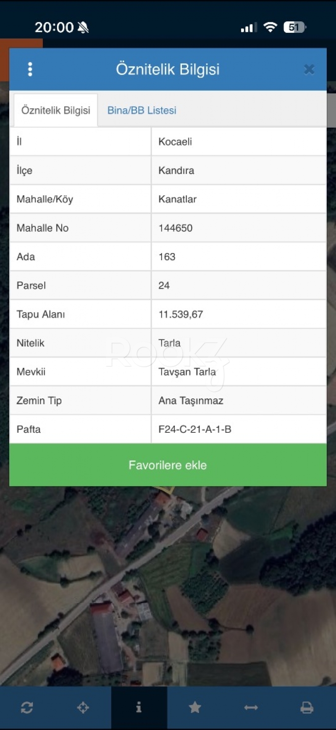Tap the Kocaeli province value
The width and height of the screenshot is (336, 730).
click(175, 141)
